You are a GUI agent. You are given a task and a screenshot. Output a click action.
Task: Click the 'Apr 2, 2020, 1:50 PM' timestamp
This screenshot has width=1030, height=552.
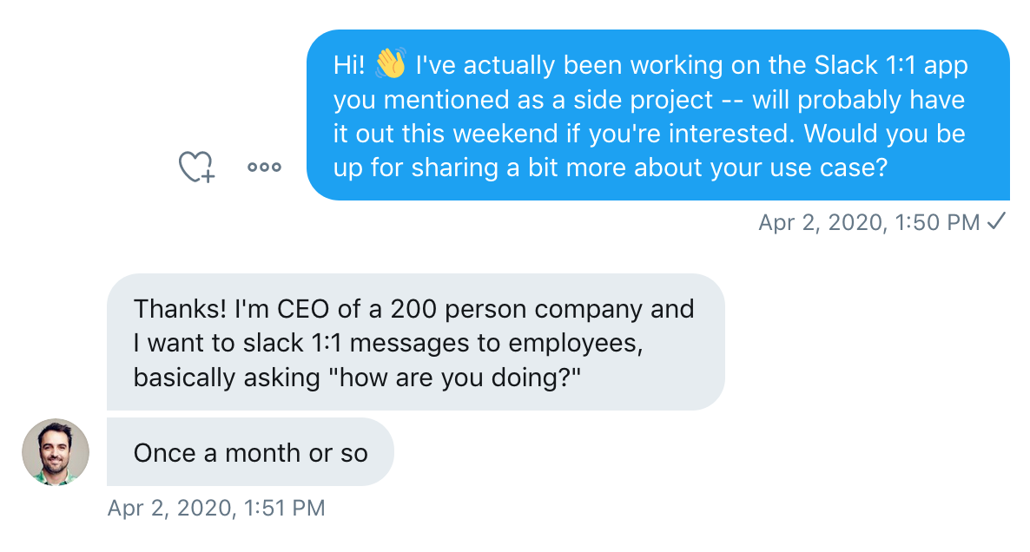coord(868,223)
